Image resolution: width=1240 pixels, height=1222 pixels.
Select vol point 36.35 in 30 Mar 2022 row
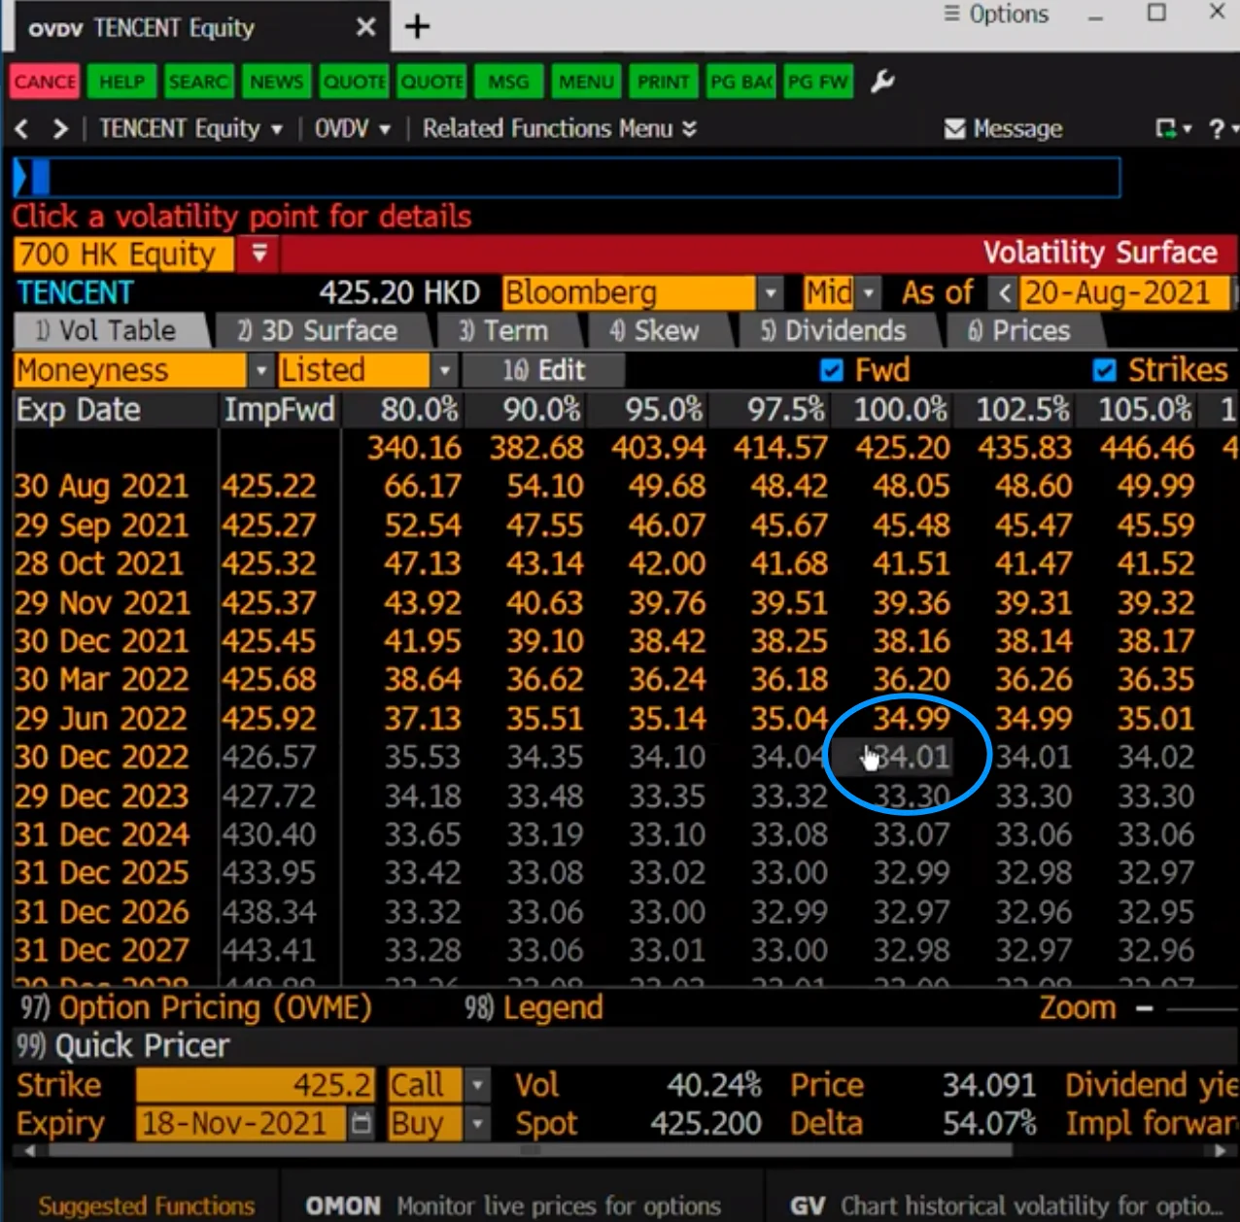[x=1155, y=679]
